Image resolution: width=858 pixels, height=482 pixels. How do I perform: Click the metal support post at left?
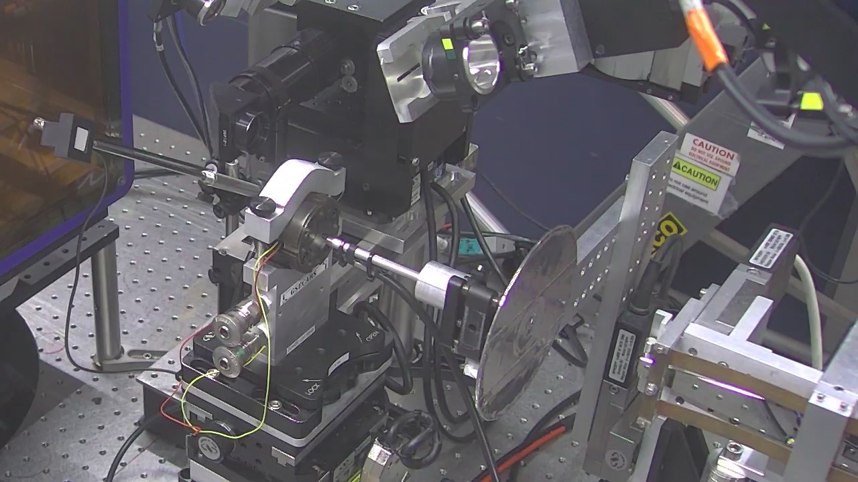point(105,301)
